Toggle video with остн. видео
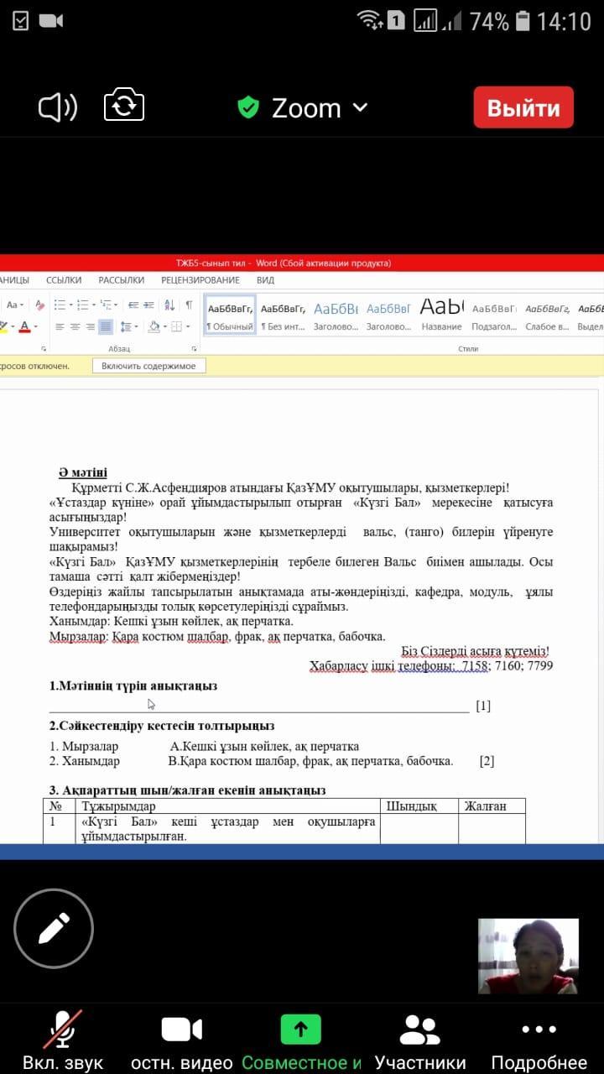The width and height of the screenshot is (604, 1074). pos(182,1041)
